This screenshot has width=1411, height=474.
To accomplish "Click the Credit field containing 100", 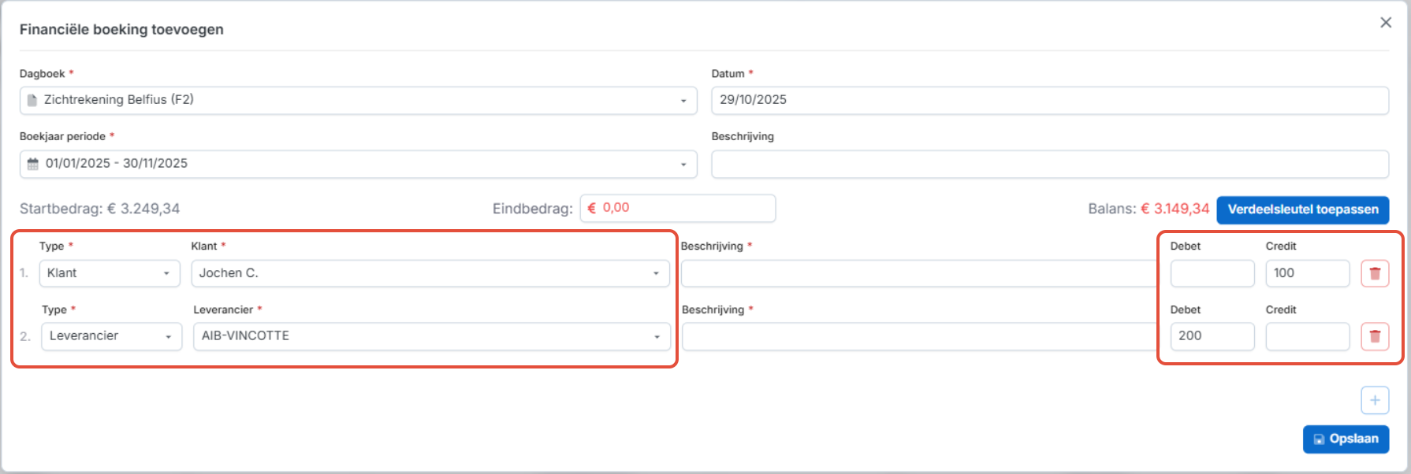I will pyautogui.click(x=1307, y=273).
